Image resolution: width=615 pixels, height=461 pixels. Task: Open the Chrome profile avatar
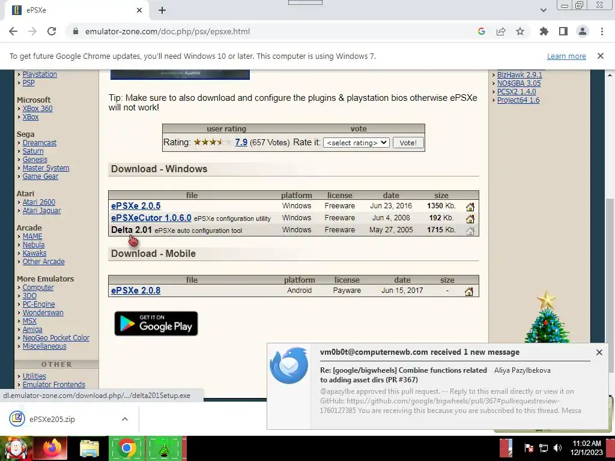[x=583, y=31]
